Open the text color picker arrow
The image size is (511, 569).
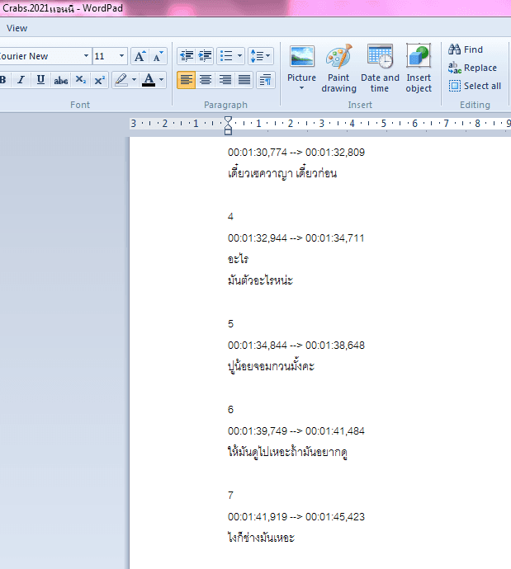point(161,80)
